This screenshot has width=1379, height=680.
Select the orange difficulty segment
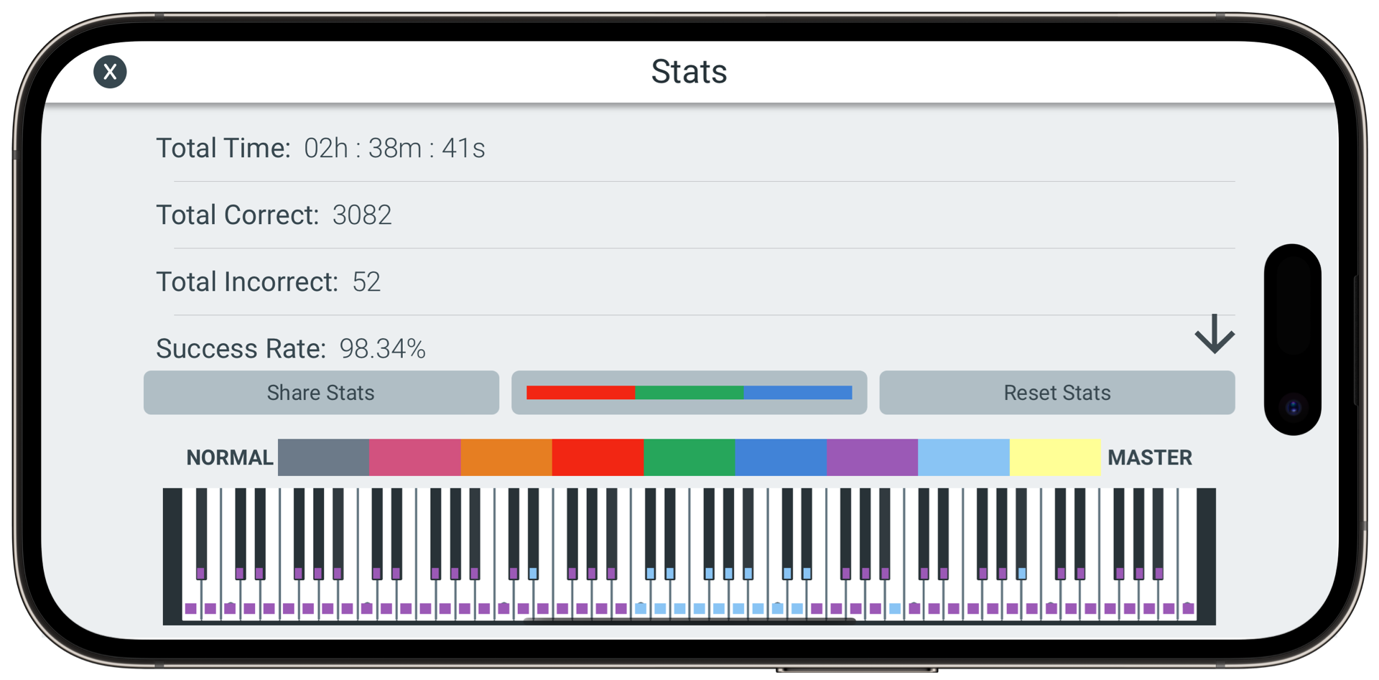point(506,457)
